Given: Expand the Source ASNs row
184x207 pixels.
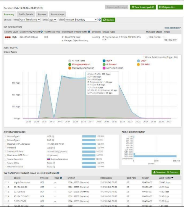Looking at the screenshot, I should 6,163.
